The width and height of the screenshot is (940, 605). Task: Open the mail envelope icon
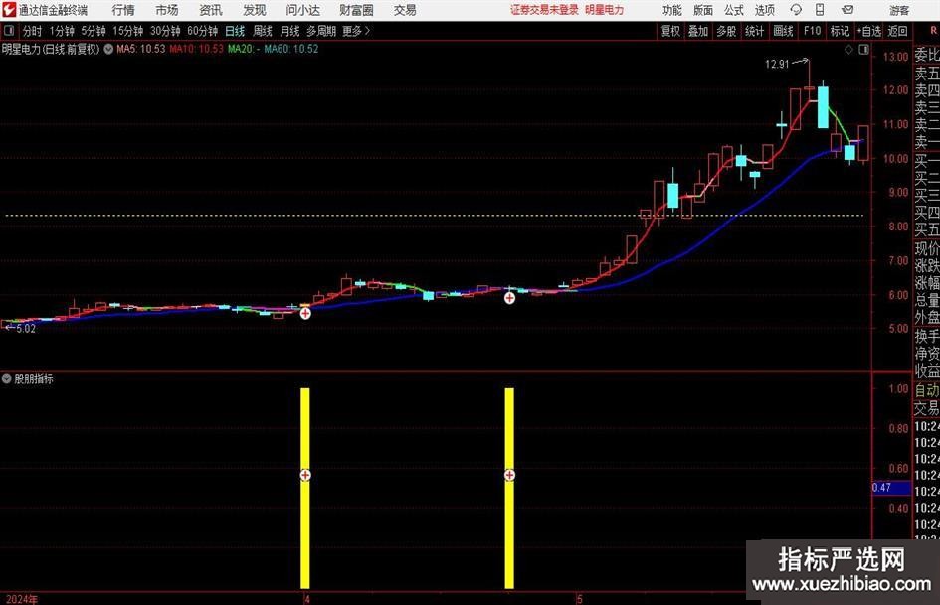click(x=847, y=10)
